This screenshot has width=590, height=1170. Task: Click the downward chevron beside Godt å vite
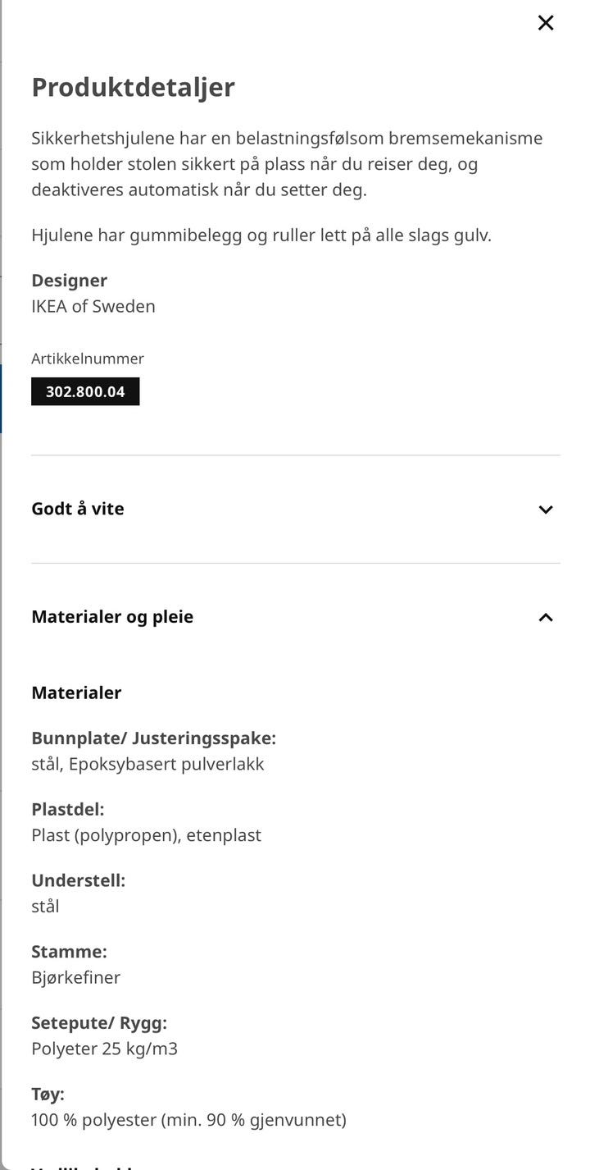pyautogui.click(x=546, y=510)
